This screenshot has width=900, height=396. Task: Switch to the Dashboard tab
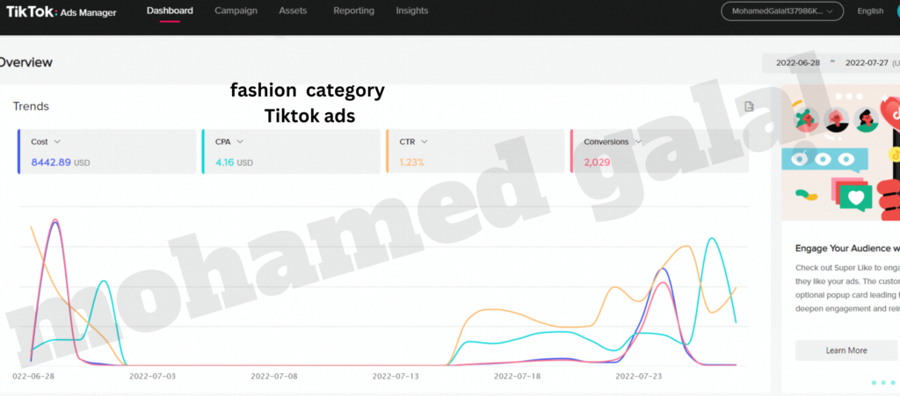pos(170,11)
